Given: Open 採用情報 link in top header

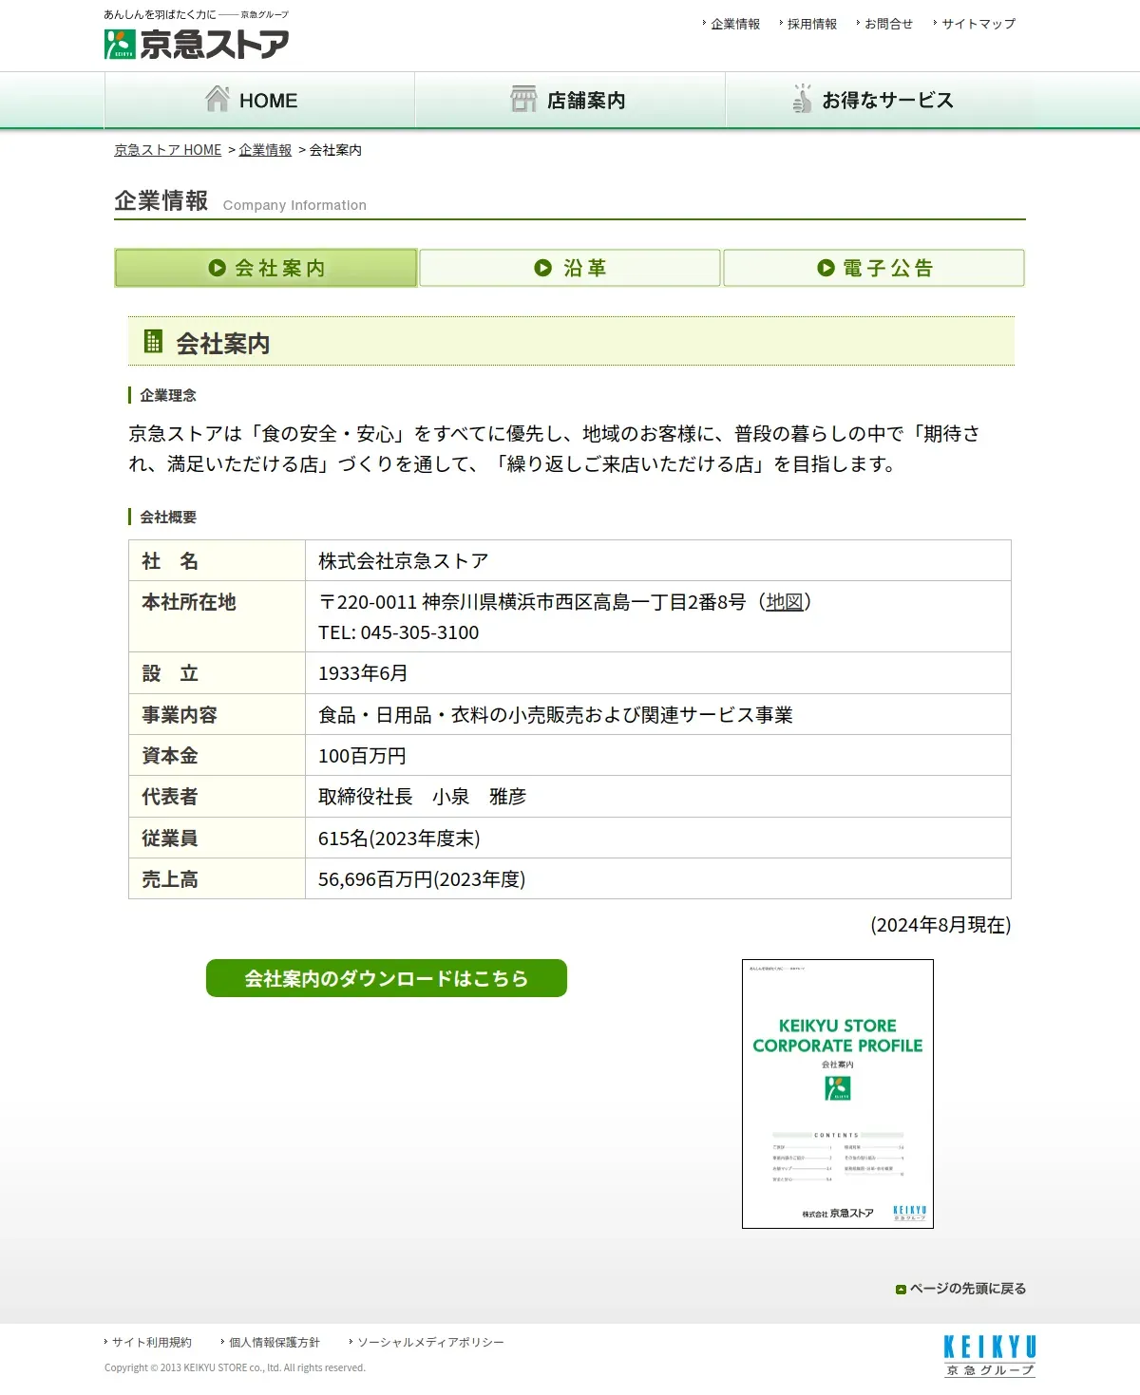Looking at the screenshot, I should 812,24.
